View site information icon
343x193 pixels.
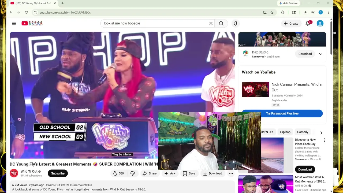pyautogui.click(x=35, y=12)
